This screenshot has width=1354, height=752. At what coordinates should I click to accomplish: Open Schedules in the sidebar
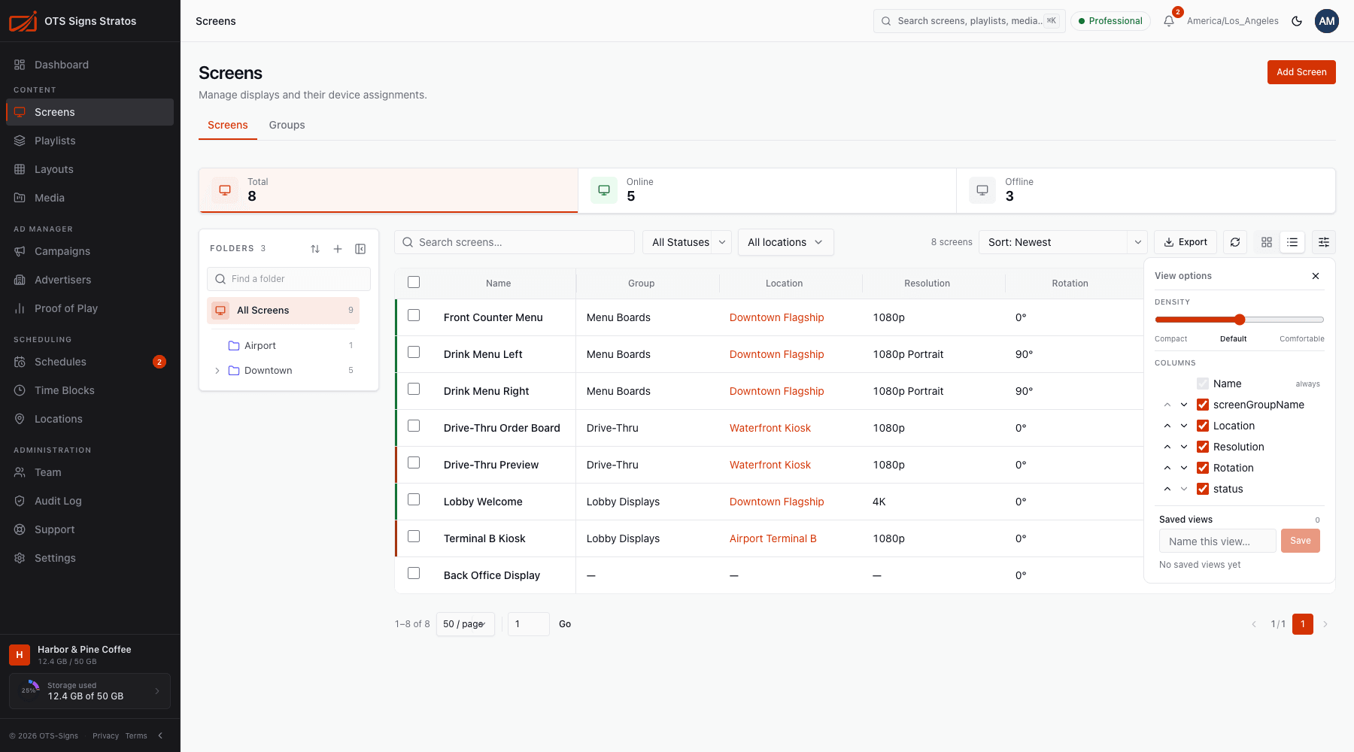tap(90, 362)
